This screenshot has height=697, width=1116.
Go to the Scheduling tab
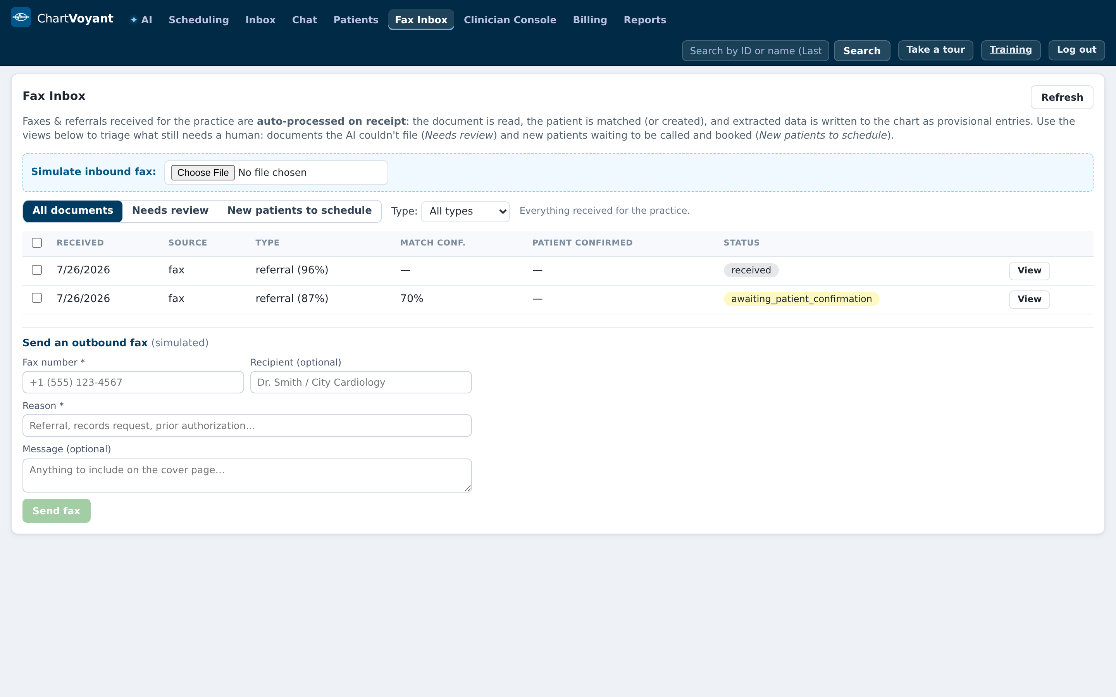coord(199,20)
